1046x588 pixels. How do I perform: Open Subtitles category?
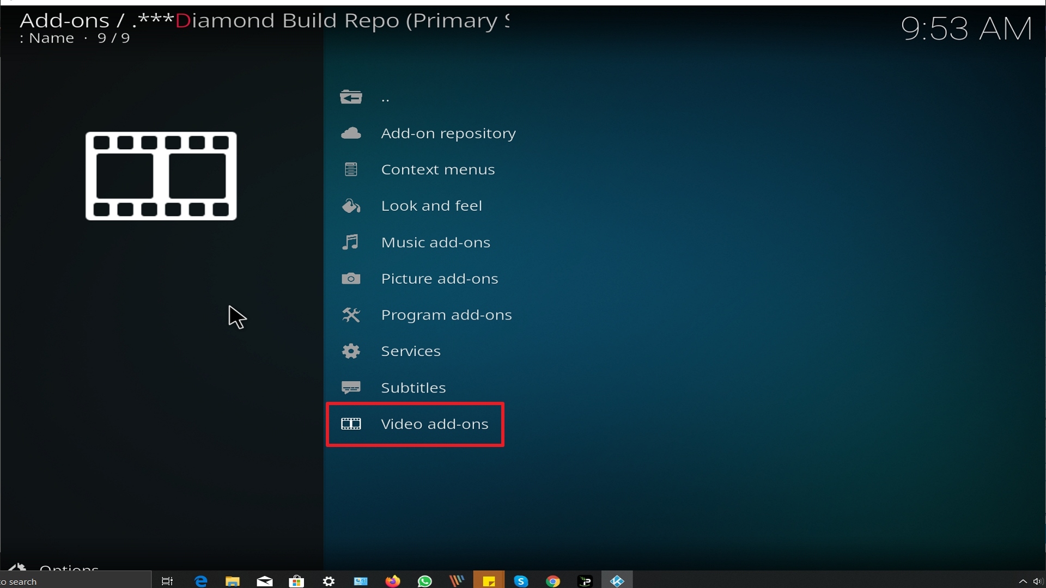pyautogui.click(x=413, y=388)
